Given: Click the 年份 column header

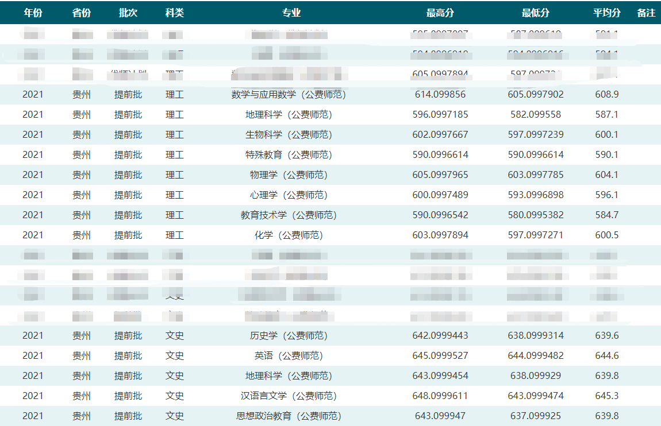Looking at the screenshot, I should 33,13.
